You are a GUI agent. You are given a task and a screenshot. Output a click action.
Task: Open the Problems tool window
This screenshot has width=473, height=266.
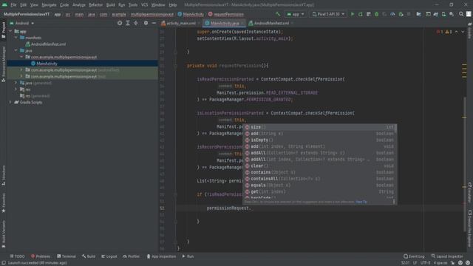(41, 256)
